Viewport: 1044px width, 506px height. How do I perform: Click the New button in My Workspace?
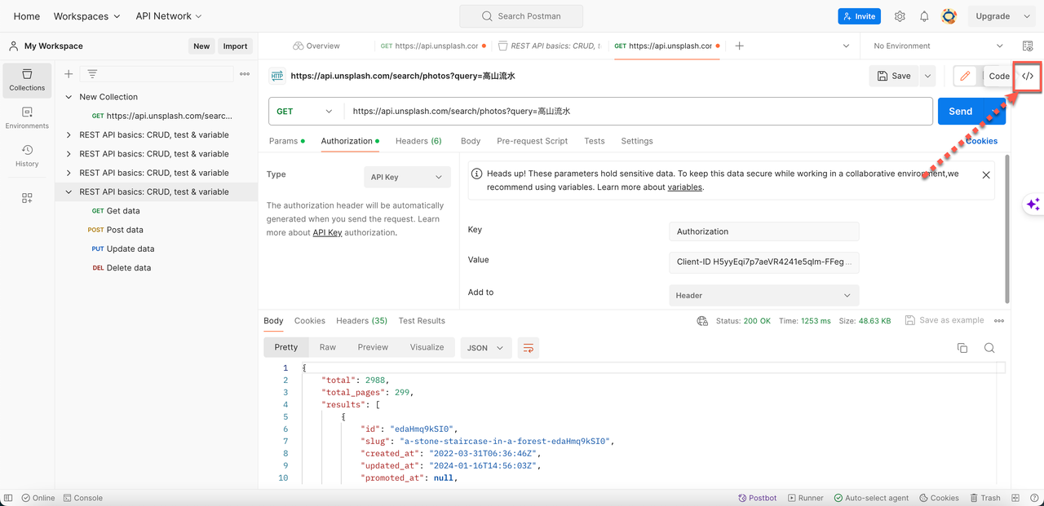(201, 46)
